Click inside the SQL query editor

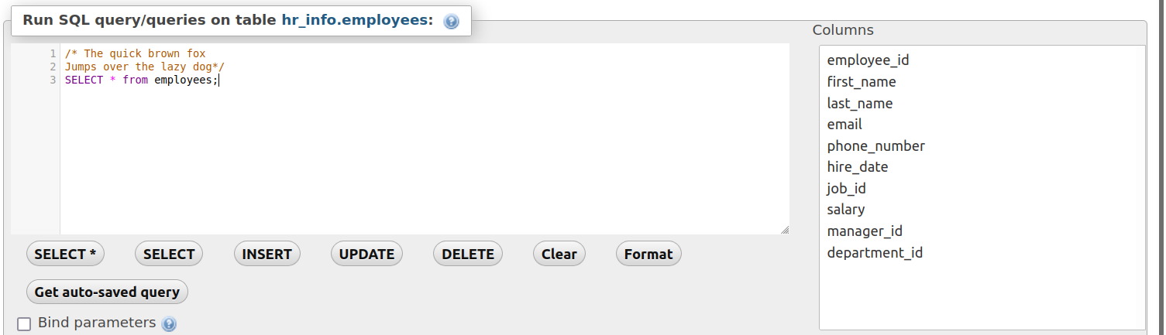425,138
